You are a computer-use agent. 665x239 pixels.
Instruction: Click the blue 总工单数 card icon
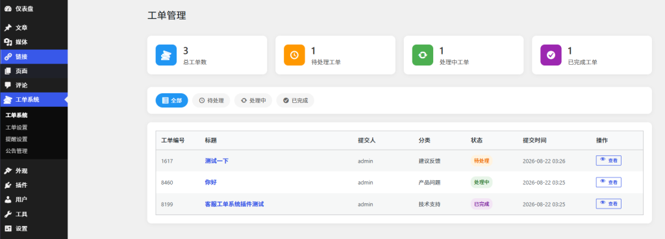click(166, 55)
